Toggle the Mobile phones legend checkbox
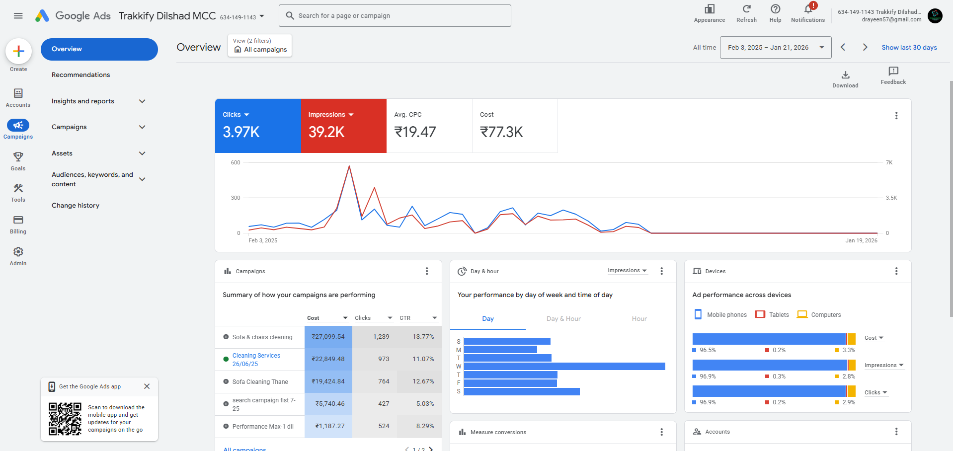Screen dimensions: 953x451 (698, 314)
